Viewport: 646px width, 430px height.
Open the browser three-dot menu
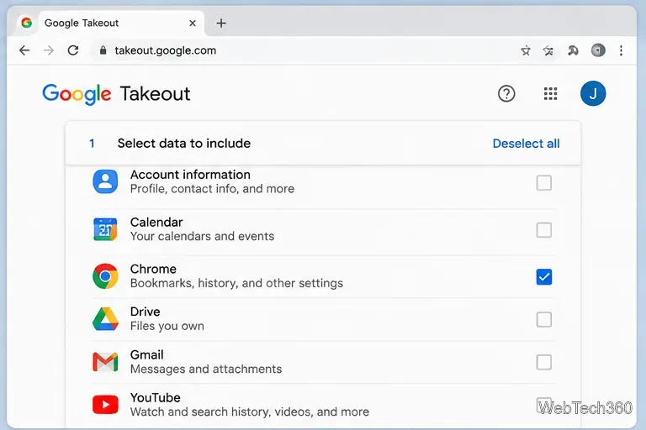[621, 50]
